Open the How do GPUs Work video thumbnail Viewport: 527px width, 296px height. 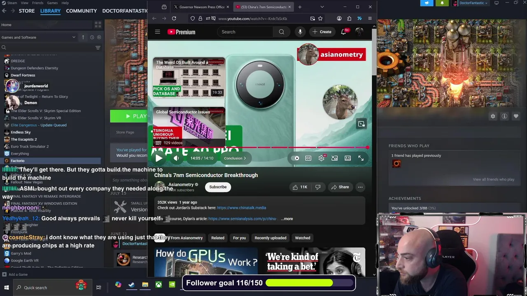(x=206, y=262)
